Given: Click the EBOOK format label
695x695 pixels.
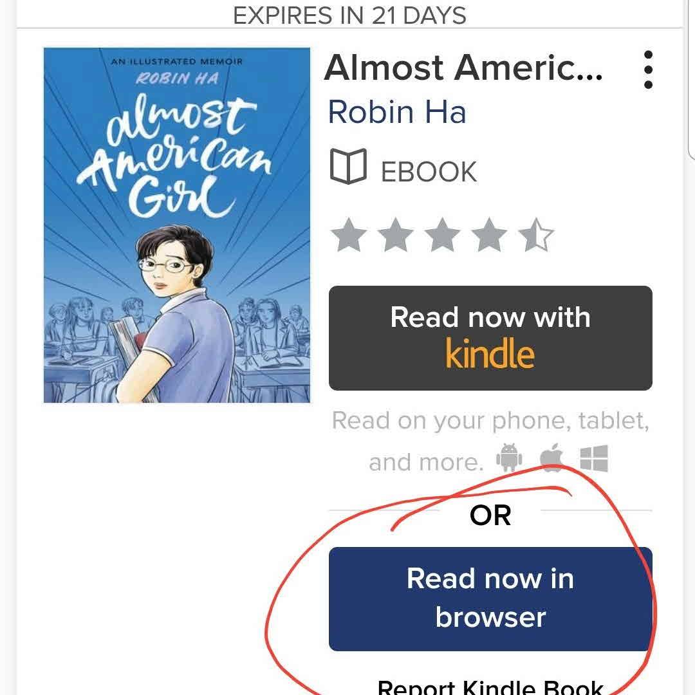Looking at the screenshot, I should (429, 172).
